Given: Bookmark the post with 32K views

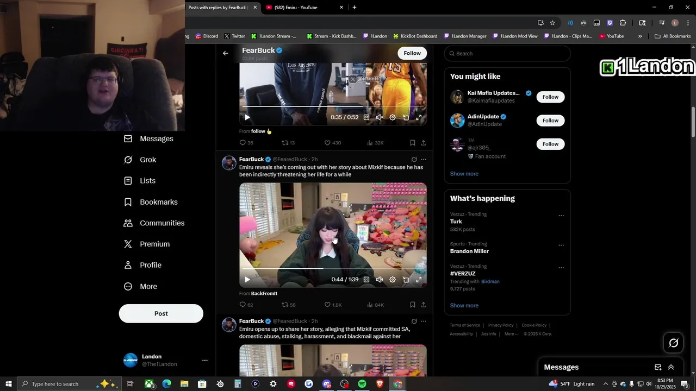Looking at the screenshot, I should coord(413,143).
